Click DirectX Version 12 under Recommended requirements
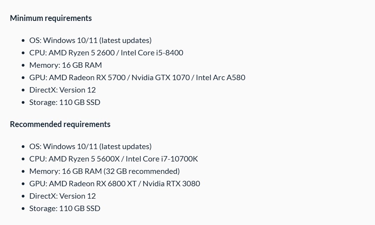 (x=62, y=196)
